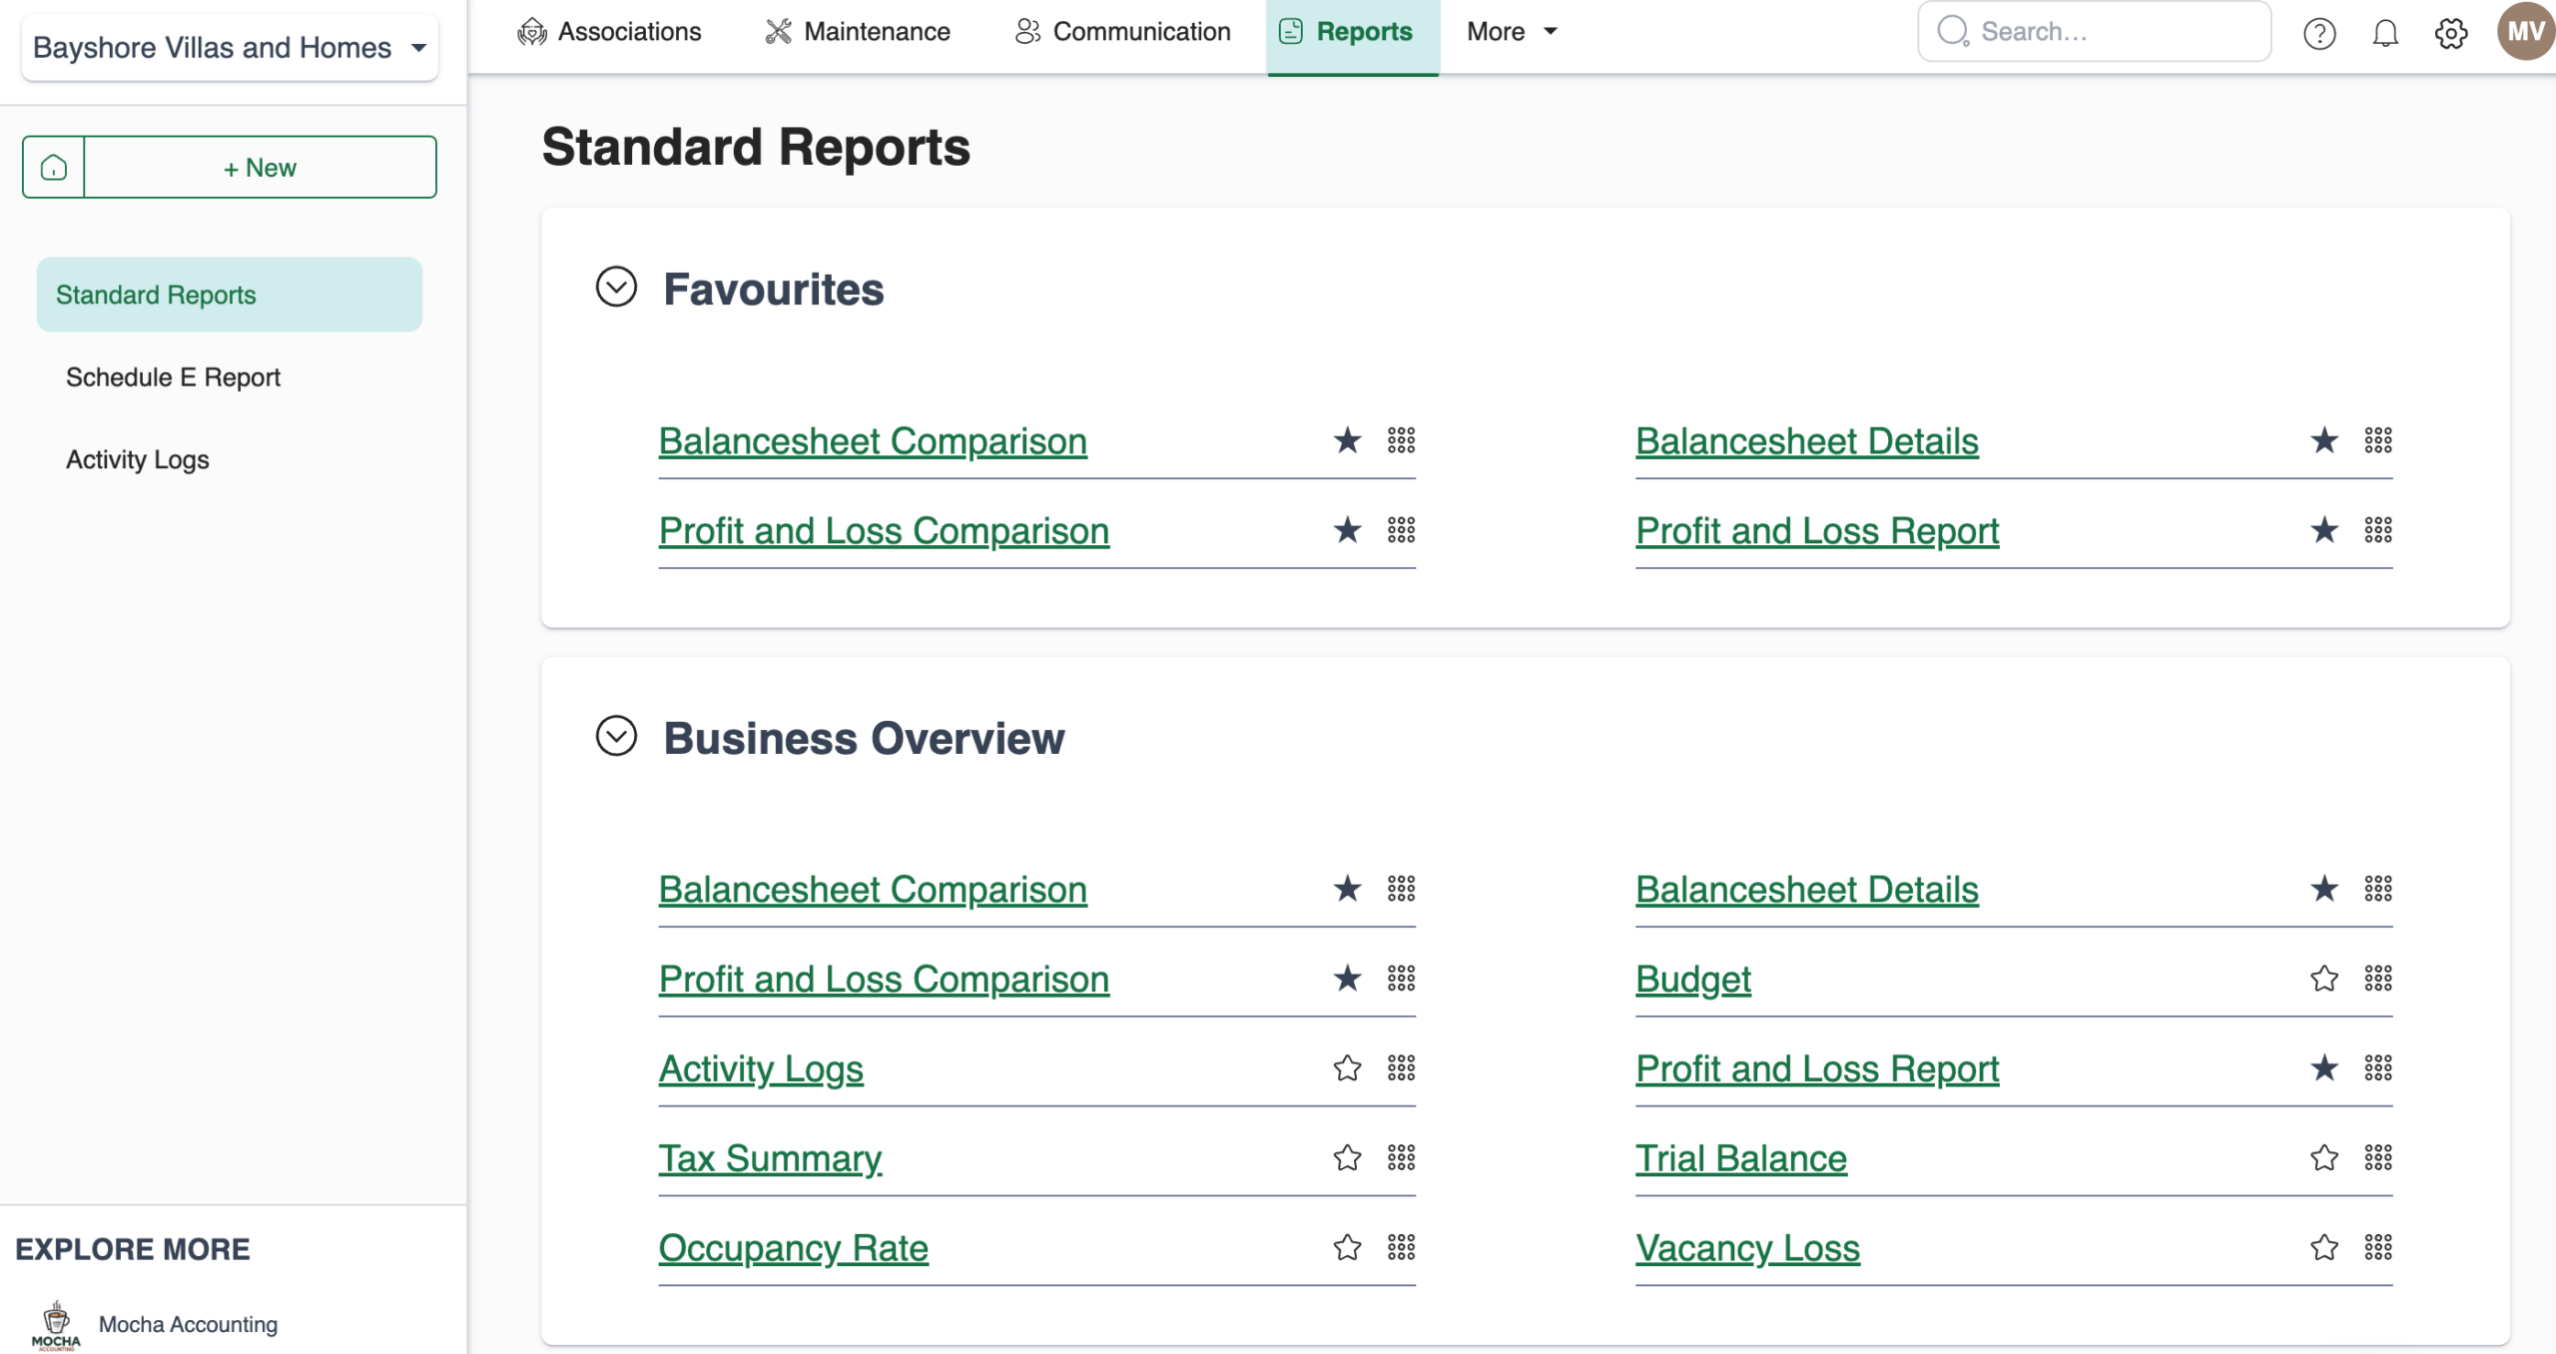Favourite the Activity Logs report star
The width and height of the screenshot is (2556, 1354).
click(1347, 1068)
